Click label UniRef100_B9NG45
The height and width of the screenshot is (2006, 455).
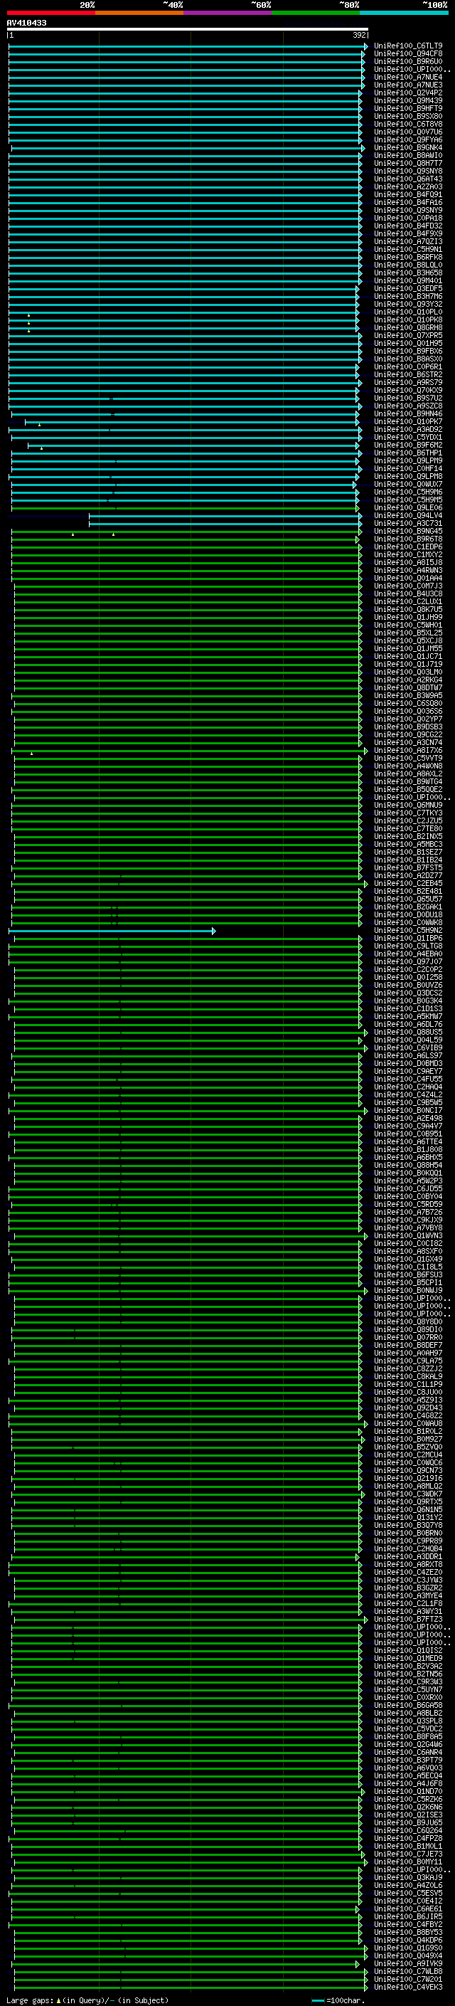408,531
